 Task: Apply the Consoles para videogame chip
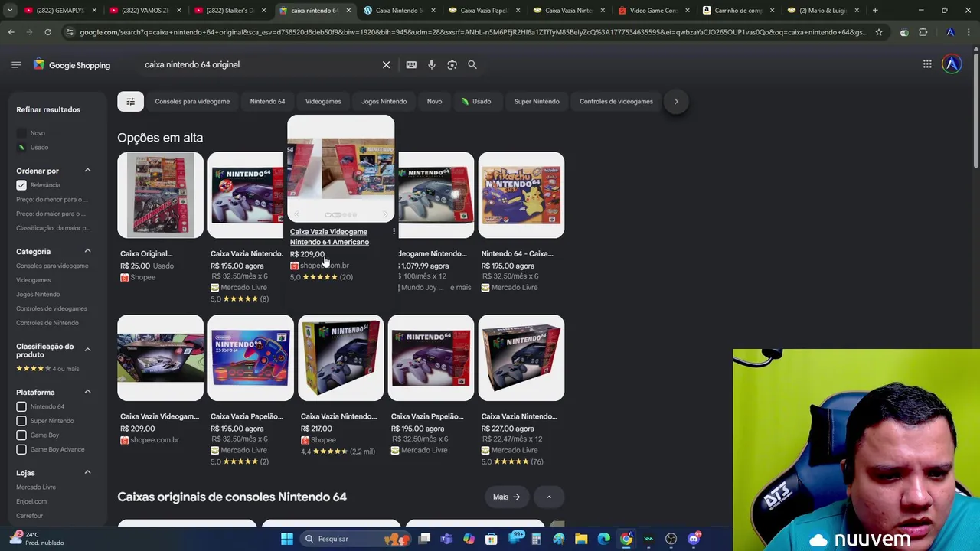(x=192, y=101)
